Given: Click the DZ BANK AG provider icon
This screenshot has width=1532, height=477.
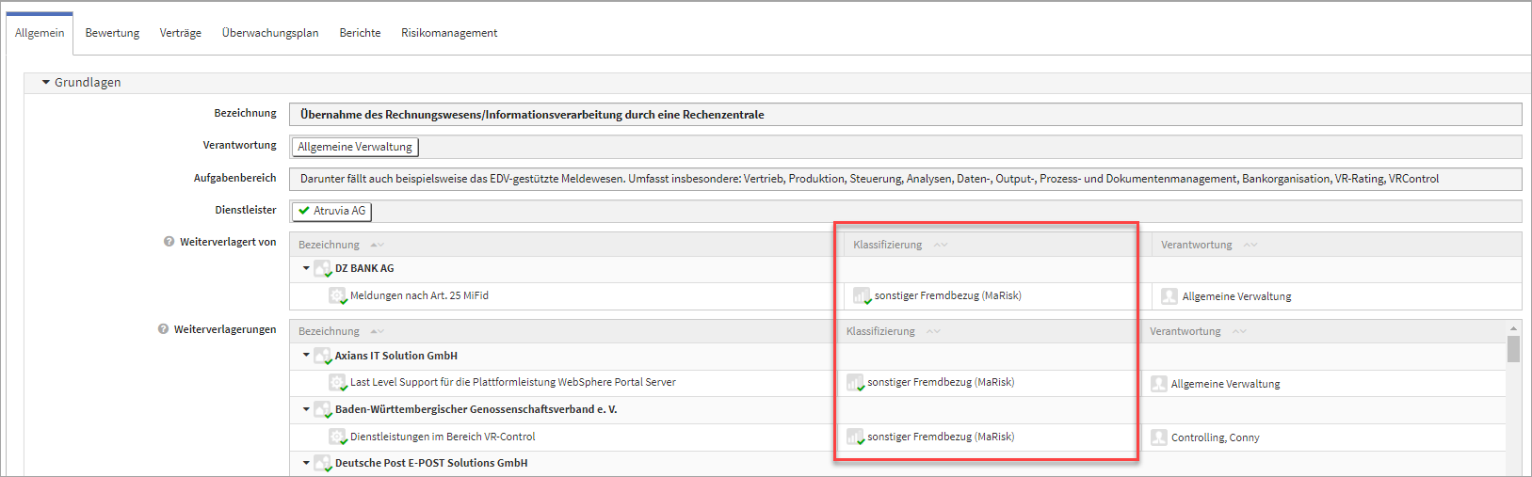Looking at the screenshot, I should coord(323,269).
